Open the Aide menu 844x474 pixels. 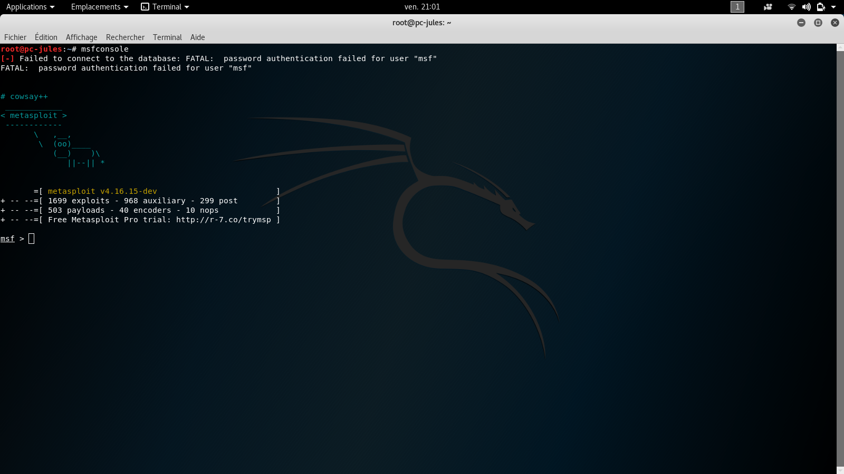(197, 37)
